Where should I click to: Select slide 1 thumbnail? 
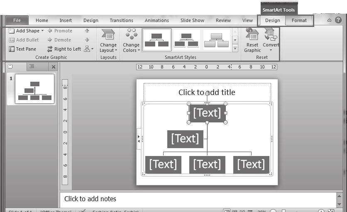tap(34, 89)
